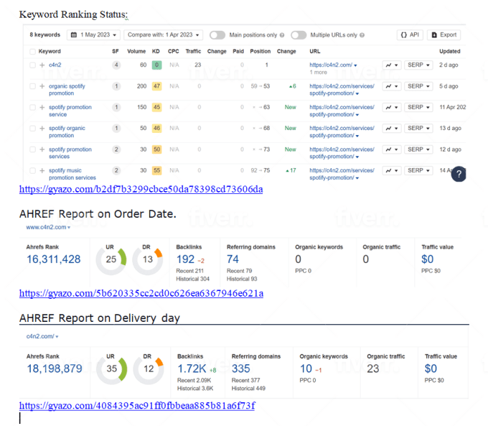Open SERP dropdown for spotify promotion services
Image resolution: width=488 pixels, height=426 pixels.
[x=418, y=149]
